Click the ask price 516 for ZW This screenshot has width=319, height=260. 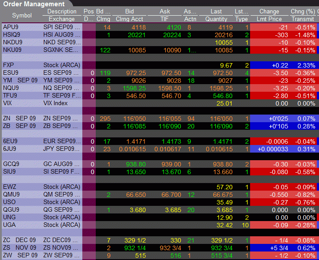pos(176,256)
